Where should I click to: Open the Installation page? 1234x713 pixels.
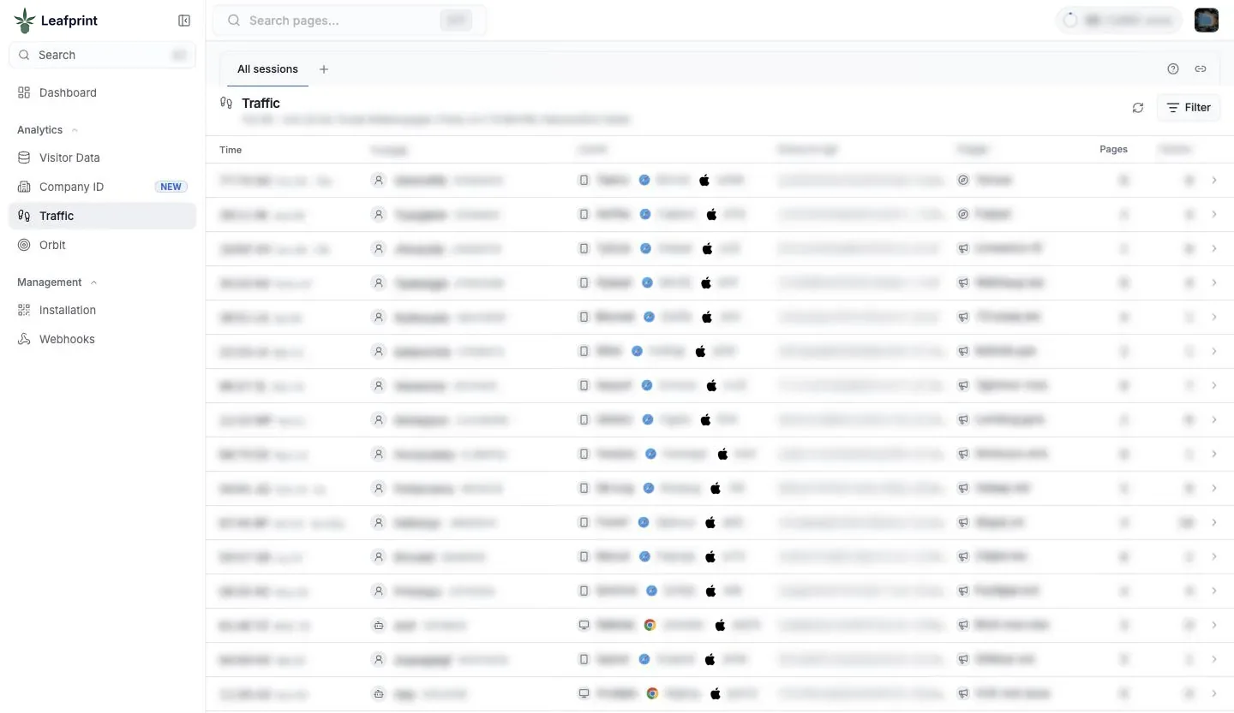[102, 310]
